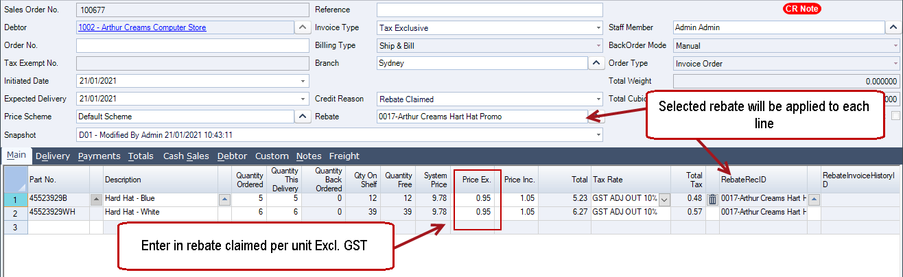Click the Tax Rate column header
The width and height of the screenshot is (903, 277).
[x=631, y=180]
